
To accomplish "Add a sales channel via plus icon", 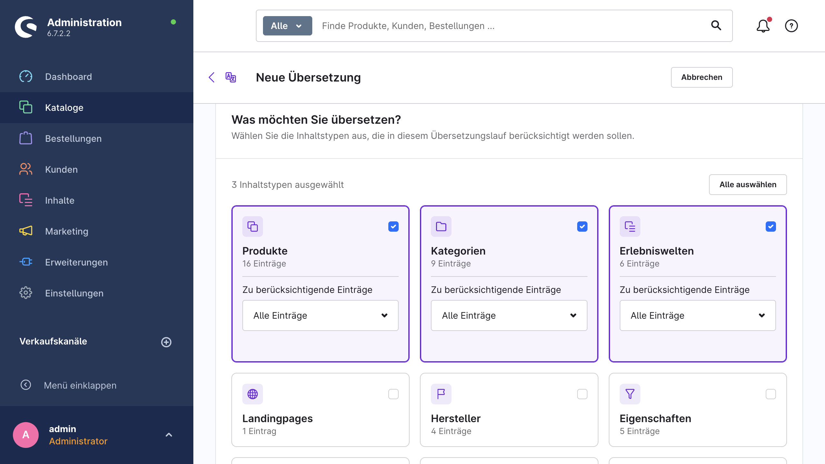I will coord(166,342).
